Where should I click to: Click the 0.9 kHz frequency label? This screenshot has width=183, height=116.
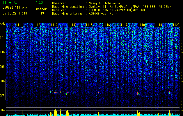2,67
